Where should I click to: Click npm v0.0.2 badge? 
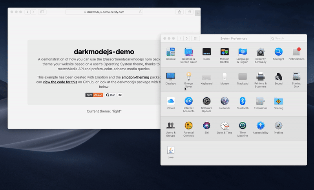(94, 95)
